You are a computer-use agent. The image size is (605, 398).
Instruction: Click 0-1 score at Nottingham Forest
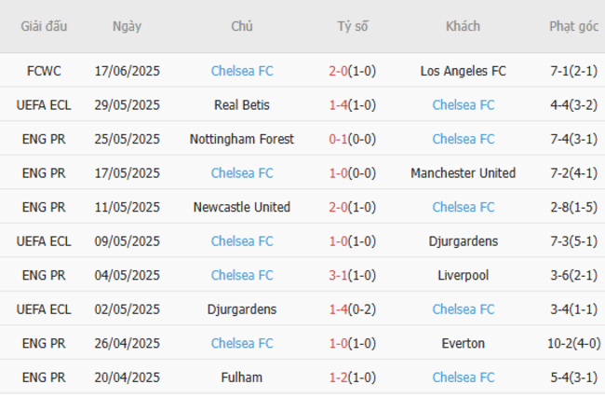click(x=339, y=139)
